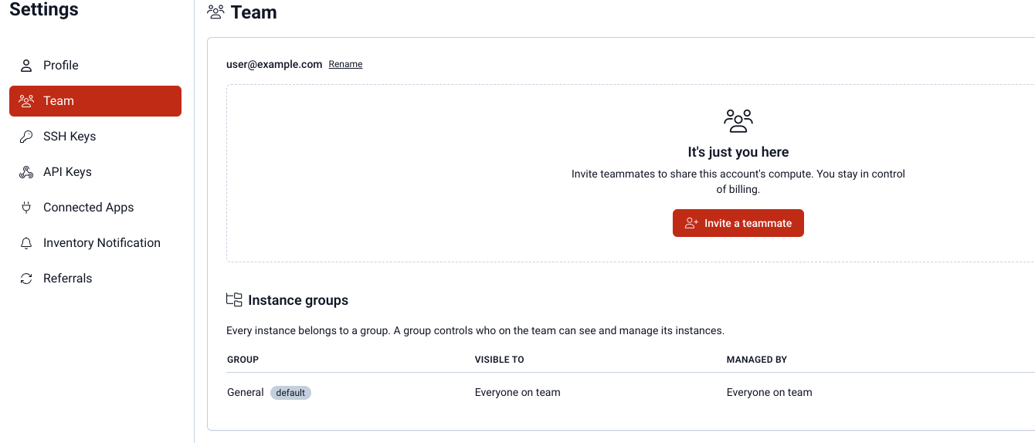Click the Instance groups folder-tree icon
Image resolution: width=1035 pixels, height=443 pixels.
coord(234,299)
